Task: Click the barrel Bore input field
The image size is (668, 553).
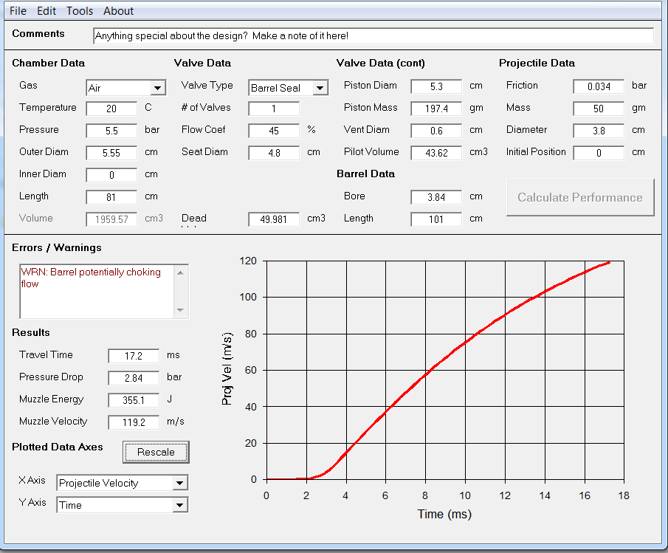Action: point(436,197)
